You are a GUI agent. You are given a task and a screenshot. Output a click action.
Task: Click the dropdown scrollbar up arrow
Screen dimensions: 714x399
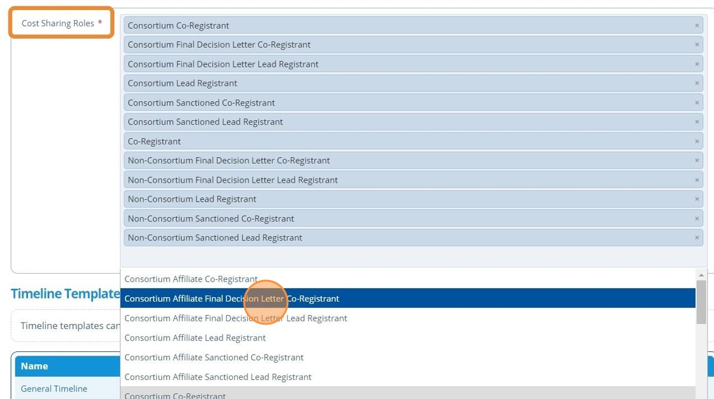pos(701,275)
